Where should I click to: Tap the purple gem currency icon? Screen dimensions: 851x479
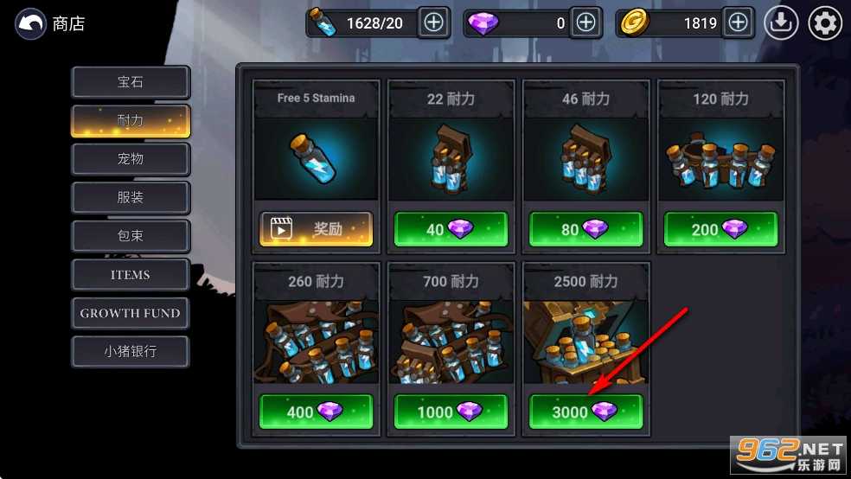tap(483, 23)
